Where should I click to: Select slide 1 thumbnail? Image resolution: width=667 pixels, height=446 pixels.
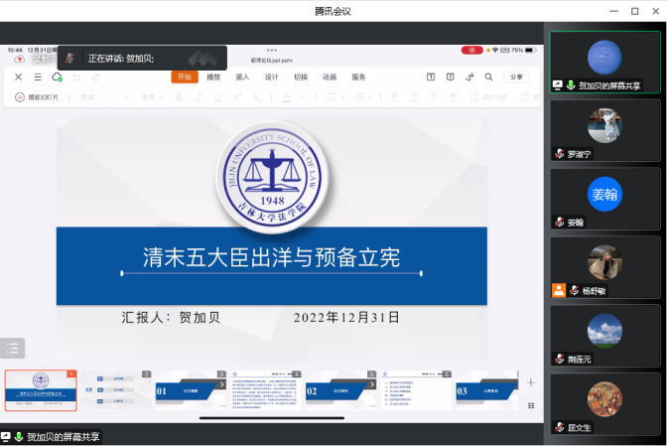41,390
